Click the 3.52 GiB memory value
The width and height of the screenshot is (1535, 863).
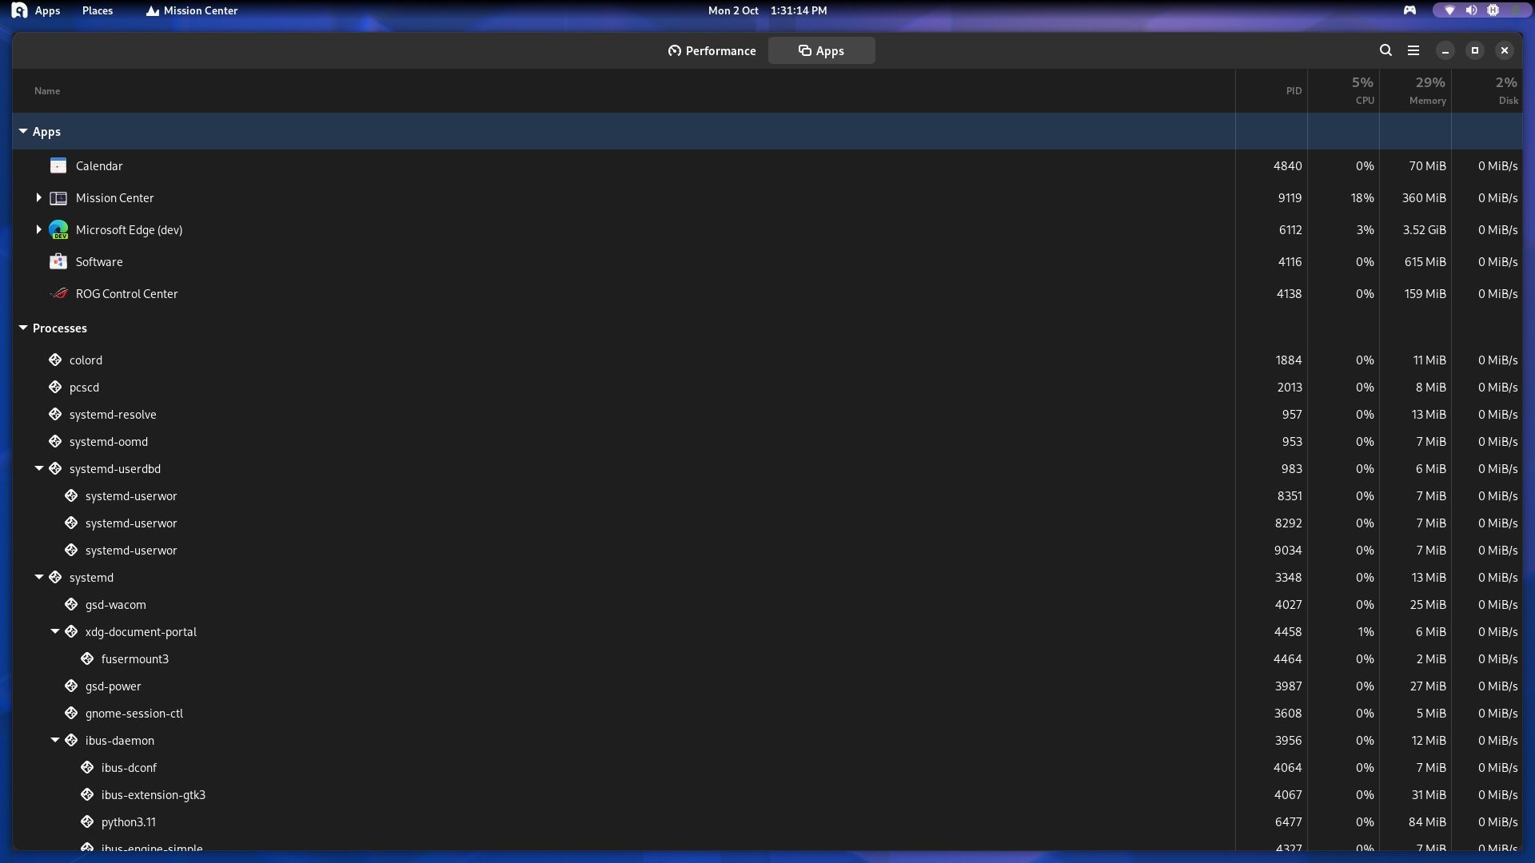pos(1424,229)
